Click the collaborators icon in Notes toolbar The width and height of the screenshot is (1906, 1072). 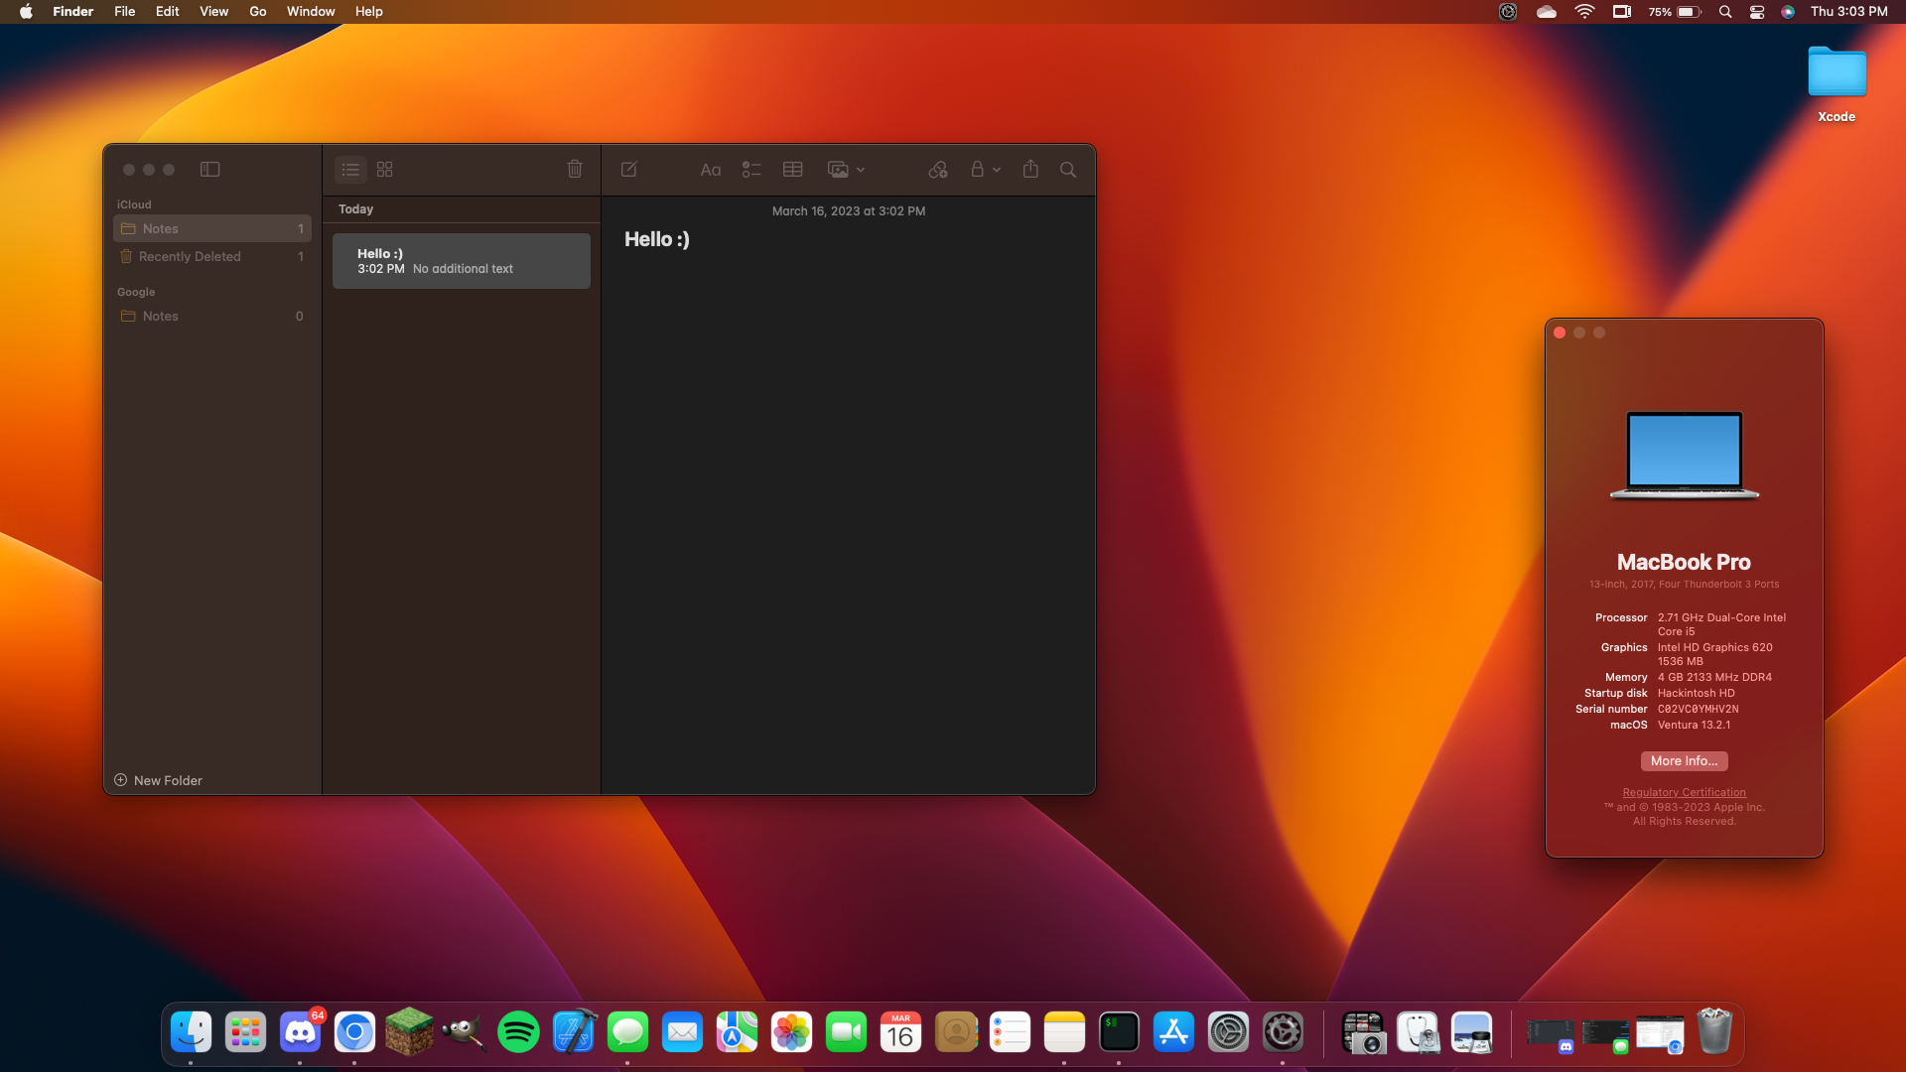937,169
